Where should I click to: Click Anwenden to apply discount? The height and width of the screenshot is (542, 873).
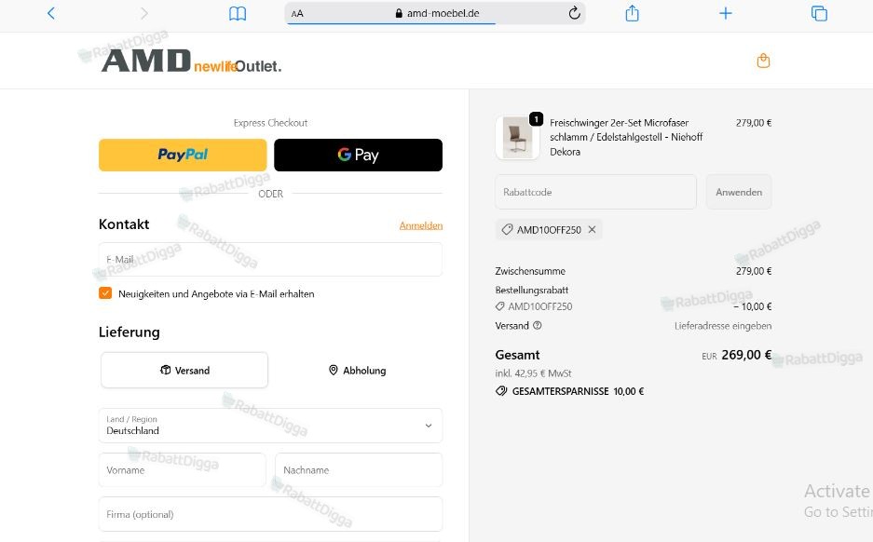[739, 192]
